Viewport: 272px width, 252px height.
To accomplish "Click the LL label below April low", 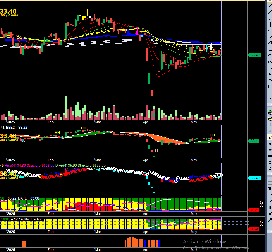I will [x=157, y=151].
